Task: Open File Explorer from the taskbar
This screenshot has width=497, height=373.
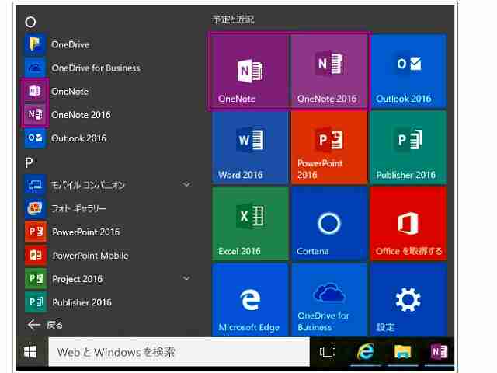Action: click(402, 351)
